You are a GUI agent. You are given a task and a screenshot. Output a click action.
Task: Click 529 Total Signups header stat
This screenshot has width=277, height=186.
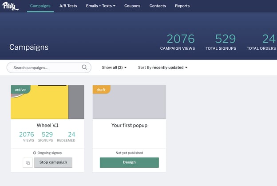(221, 42)
